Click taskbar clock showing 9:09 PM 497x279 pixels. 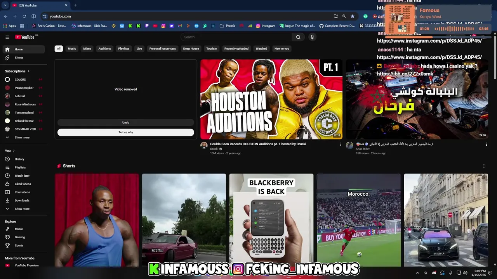[x=480, y=273]
